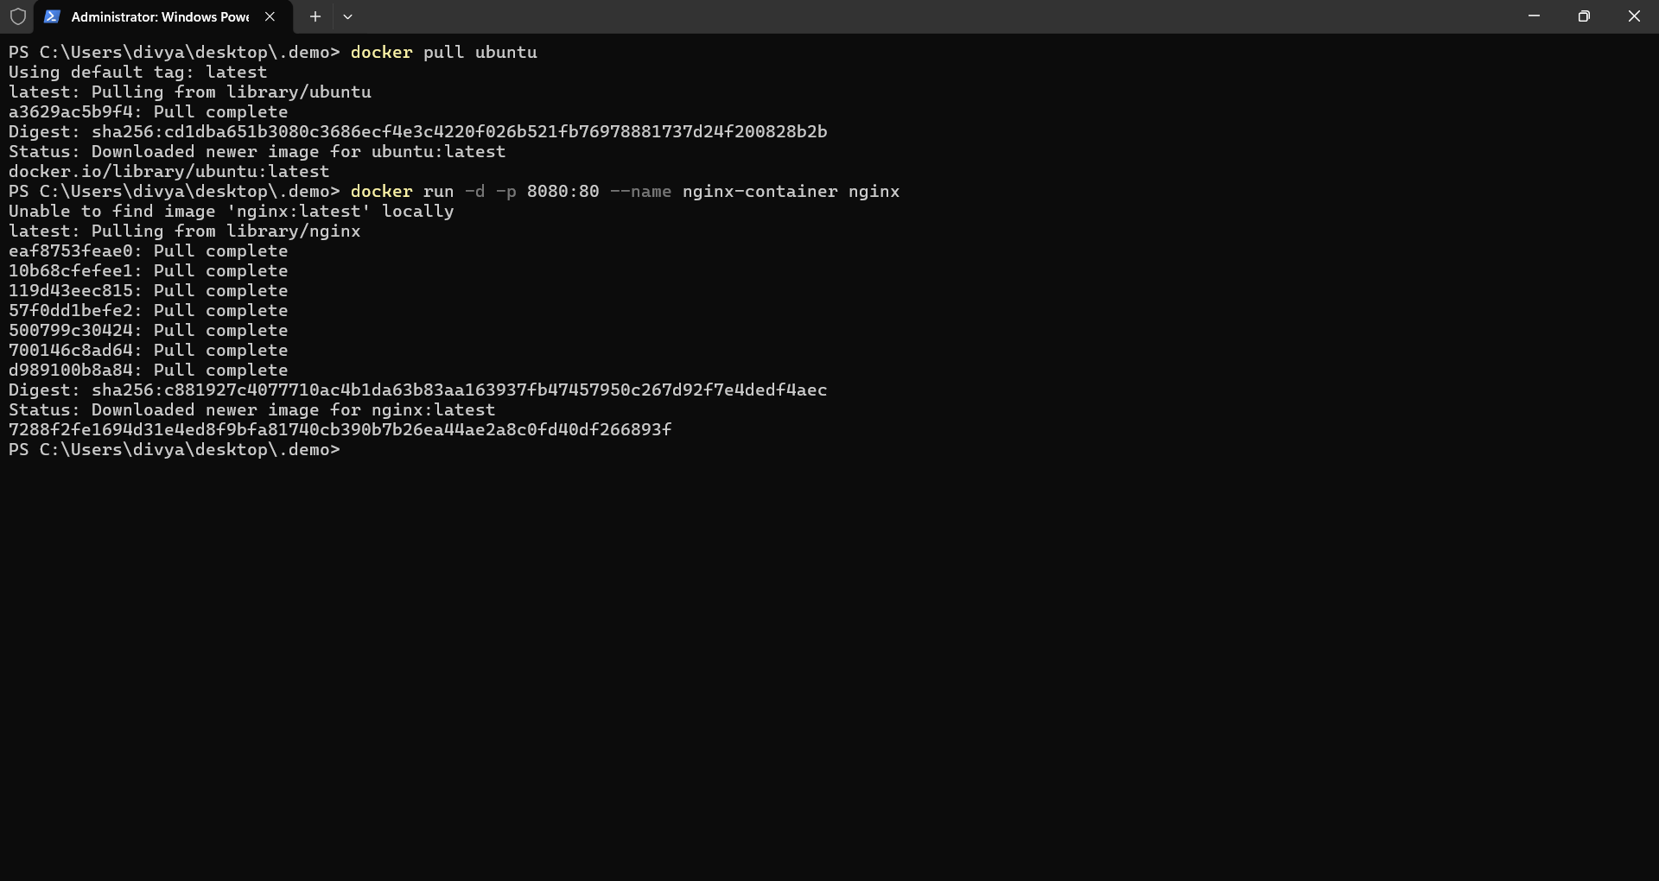Click latest: Pulling from library/nginx line

[x=184, y=231]
